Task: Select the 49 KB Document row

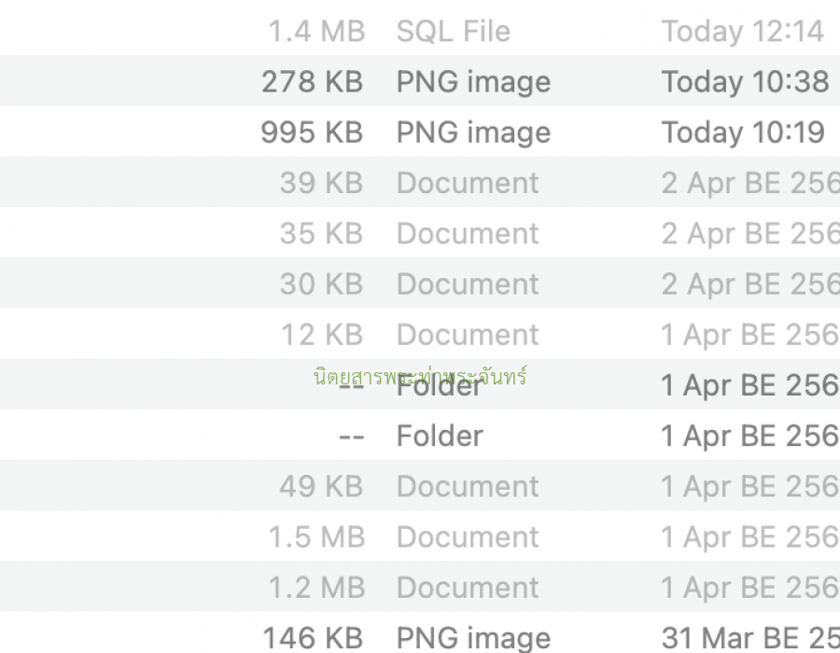Action: tap(420, 485)
